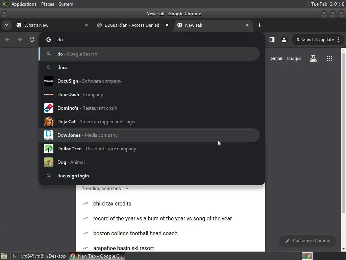
Task: Open the Search Labs flask icon
Action: tap(313, 59)
